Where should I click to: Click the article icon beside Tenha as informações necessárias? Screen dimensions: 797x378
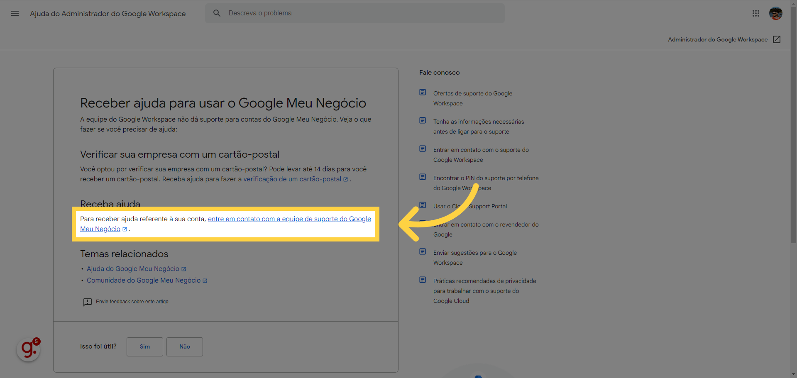pos(423,120)
